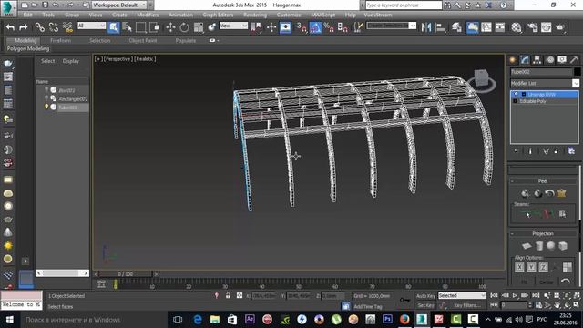Viewport: 583px width, 328px height.
Task: Open the Utilities hammer panel tab
Action: (x=574, y=60)
